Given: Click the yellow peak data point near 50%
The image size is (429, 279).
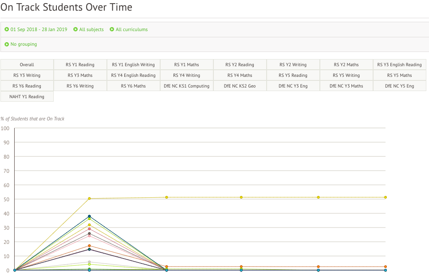Looking at the screenshot, I should pos(89,199).
